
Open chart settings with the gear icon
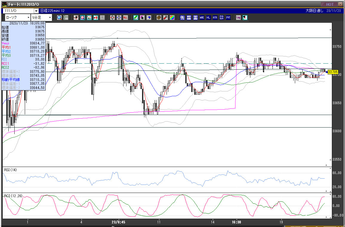159,18
